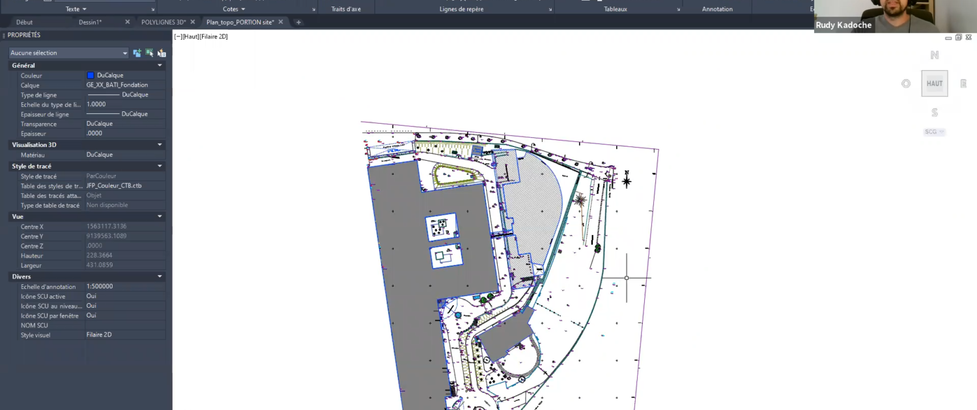Click the Type de ligne DuCalque value
The height and width of the screenshot is (410, 977).
[x=125, y=94]
